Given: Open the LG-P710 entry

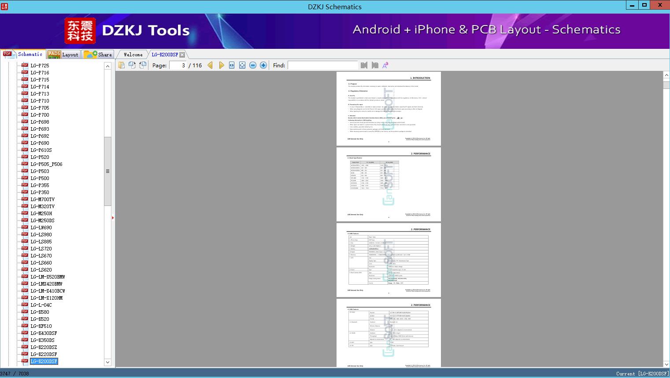Looking at the screenshot, I should [40, 101].
